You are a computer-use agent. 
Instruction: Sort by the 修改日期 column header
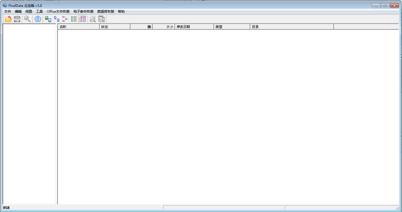click(194, 27)
